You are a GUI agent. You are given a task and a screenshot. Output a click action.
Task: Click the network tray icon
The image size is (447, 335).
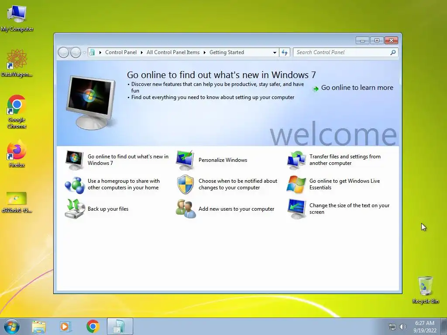point(392,327)
